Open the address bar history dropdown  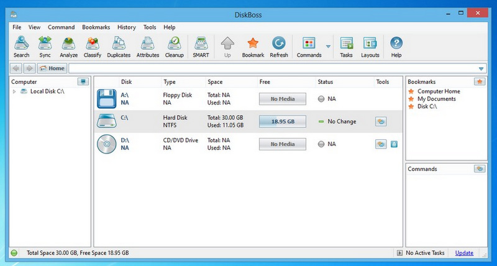point(481,68)
